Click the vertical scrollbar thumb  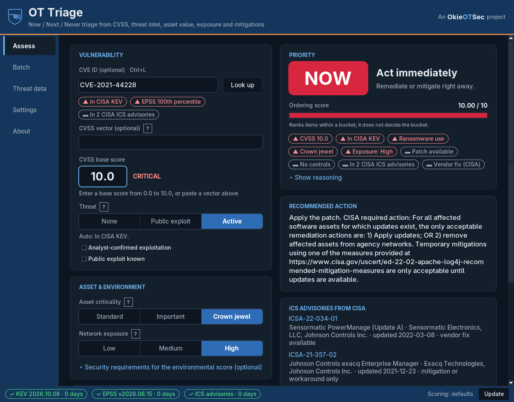[511, 162]
